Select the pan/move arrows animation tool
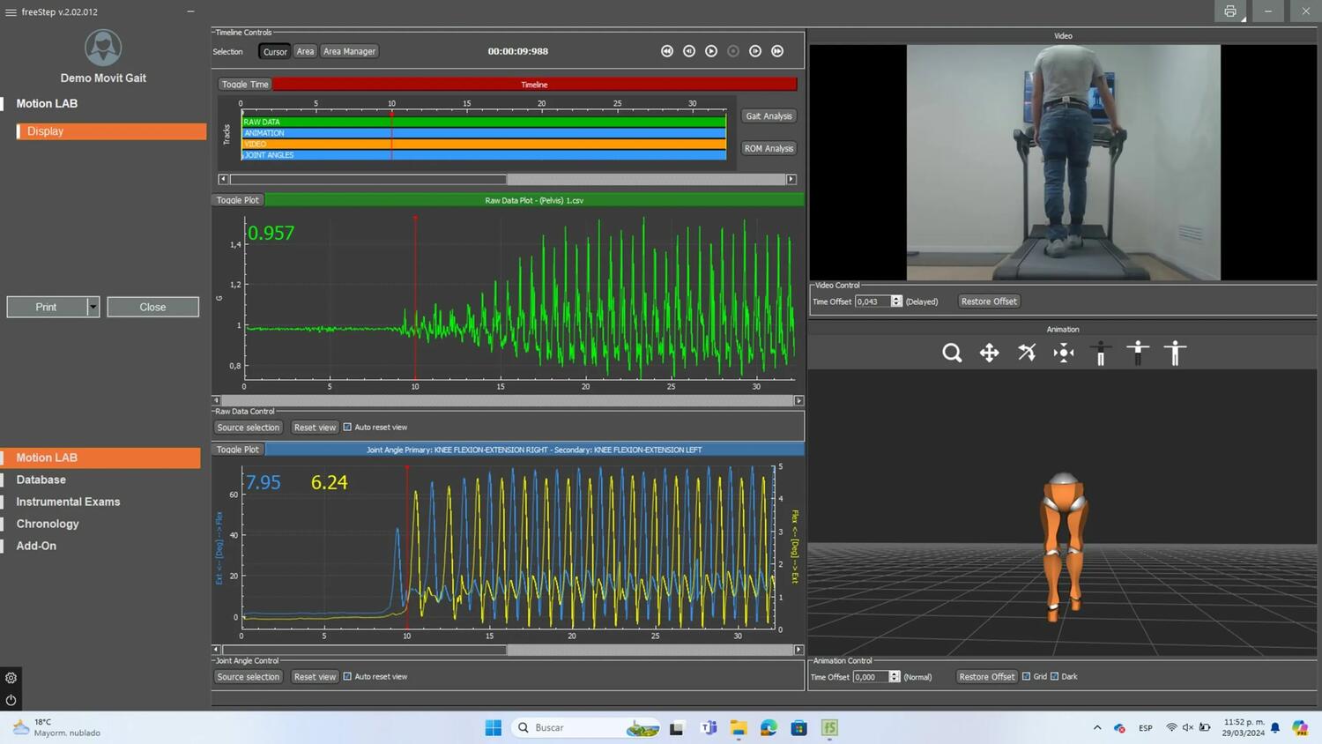The width and height of the screenshot is (1322, 744). [x=989, y=353]
